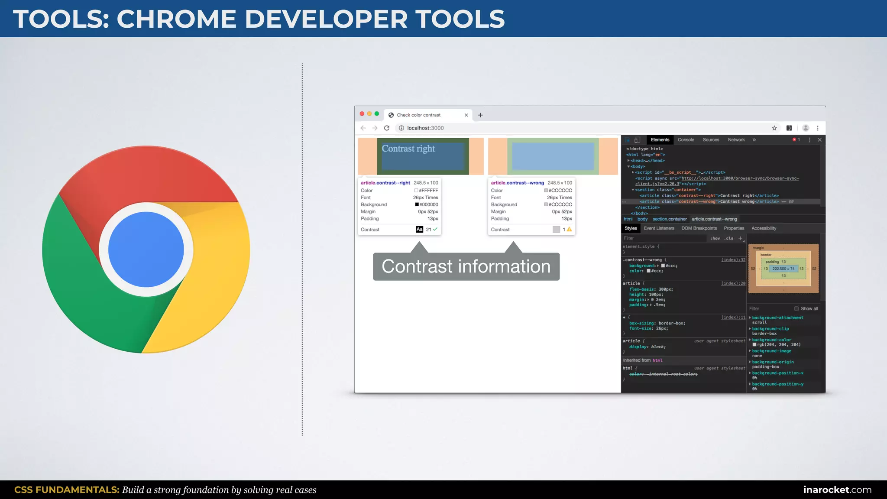The width and height of the screenshot is (887, 499).
Task: Expand the head element node
Action: click(629, 161)
